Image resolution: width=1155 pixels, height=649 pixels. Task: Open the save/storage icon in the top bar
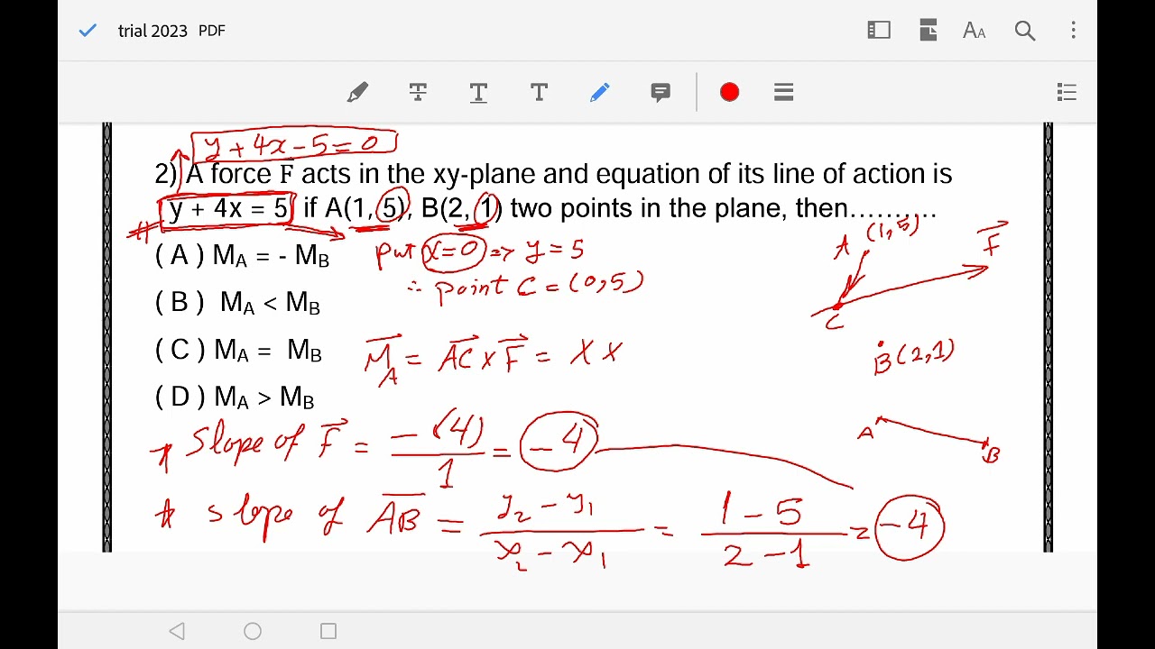pos(928,31)
